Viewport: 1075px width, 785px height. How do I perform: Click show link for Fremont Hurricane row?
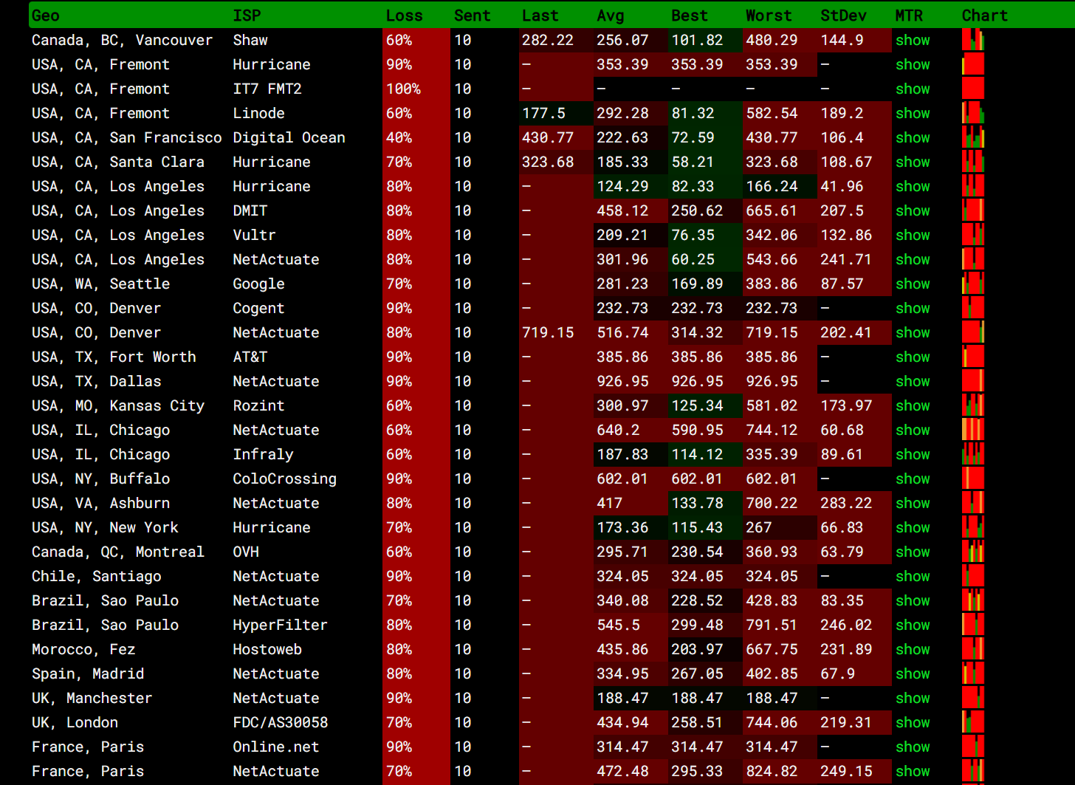tap(913, 64)
